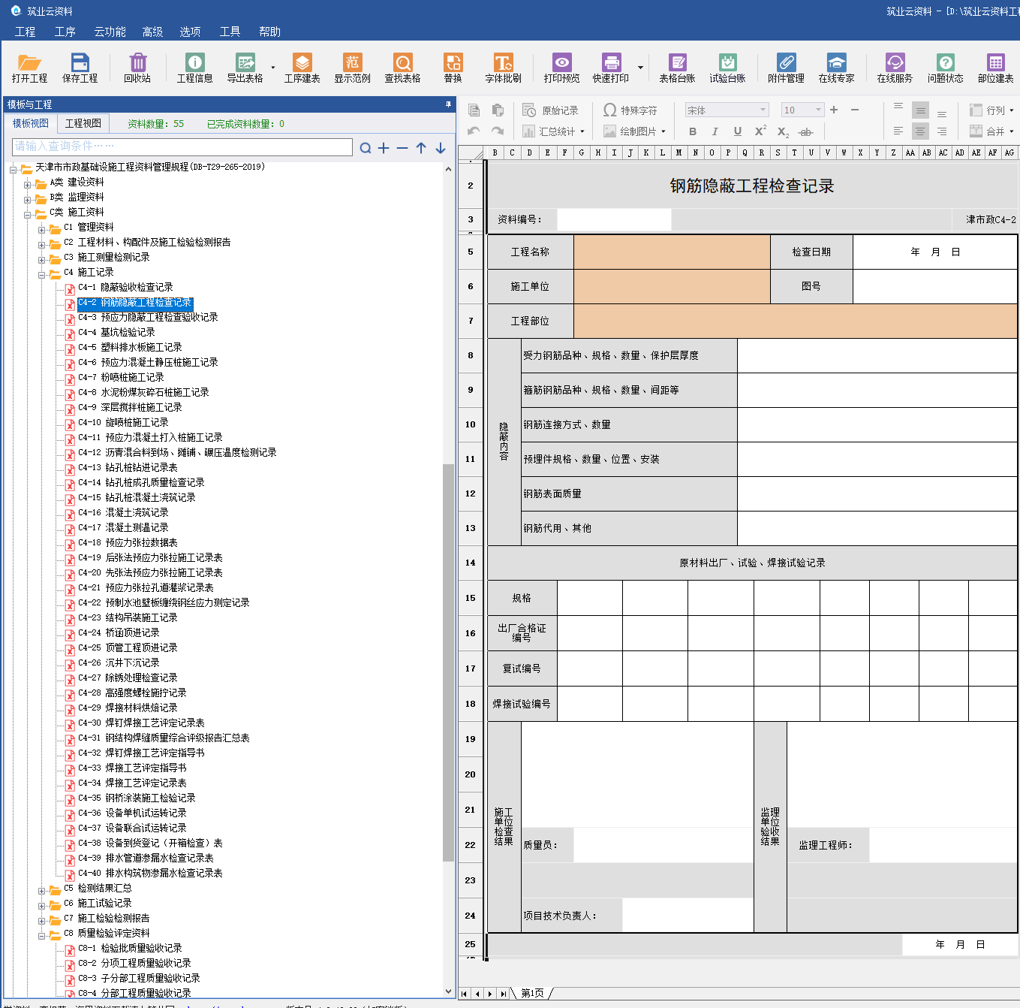Click the 快速打印 quick print icon
Screen dimensions: 1020x1008
click(611, 68)
